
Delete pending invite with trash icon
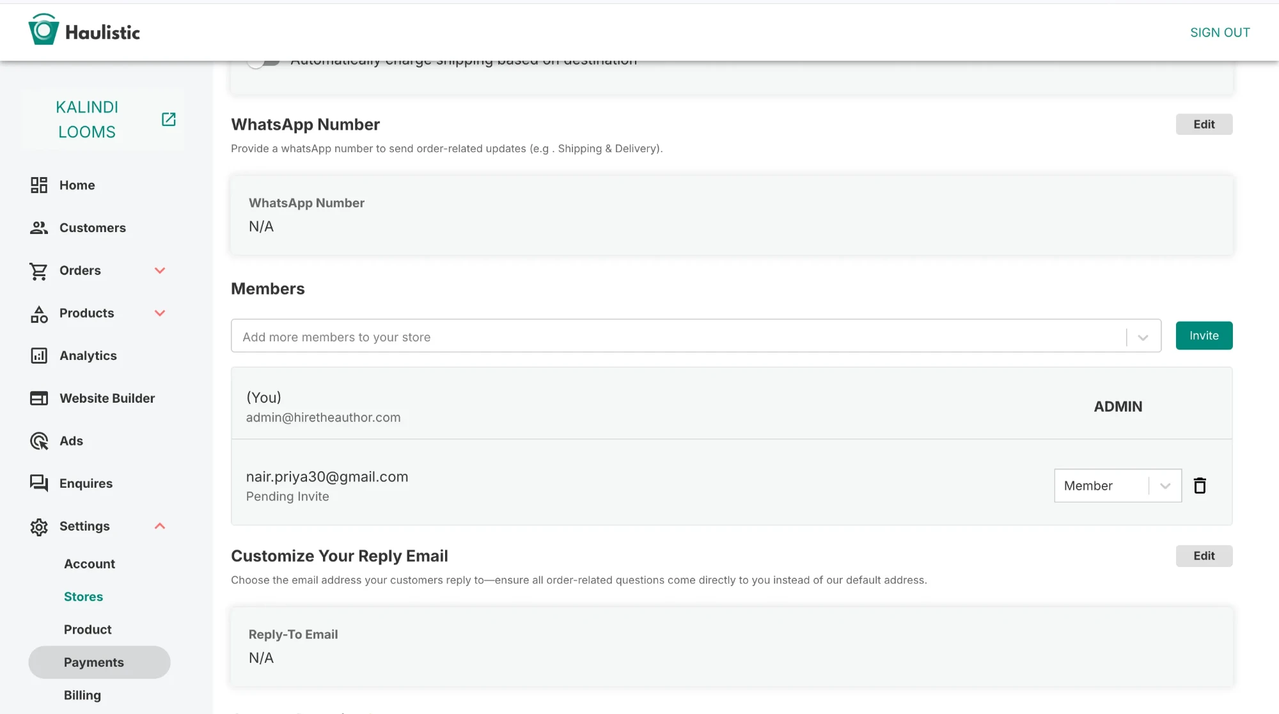click(1200, 486)
